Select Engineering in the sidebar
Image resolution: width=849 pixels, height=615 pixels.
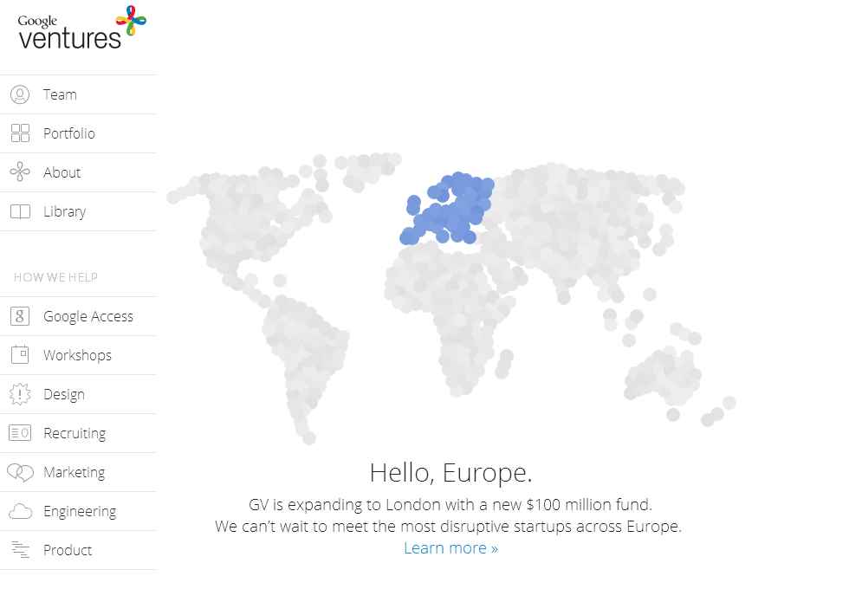pyautogui.click(x=80, y=511)
